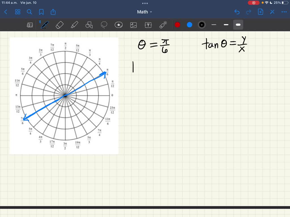Open the search in the document
Image resolution: width=290 pixels, height=217 pixels.
tap(29, 12)
